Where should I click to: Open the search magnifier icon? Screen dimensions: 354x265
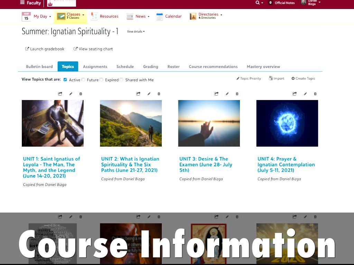tap(258, 3)
